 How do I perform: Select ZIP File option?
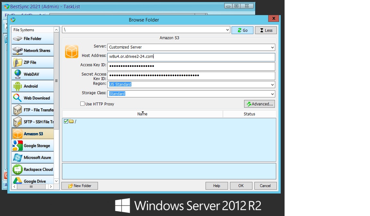33,62
